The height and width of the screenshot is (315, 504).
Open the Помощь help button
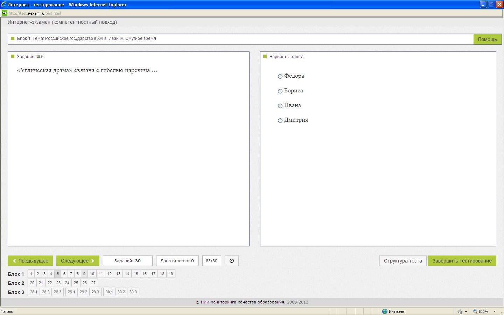487,39
